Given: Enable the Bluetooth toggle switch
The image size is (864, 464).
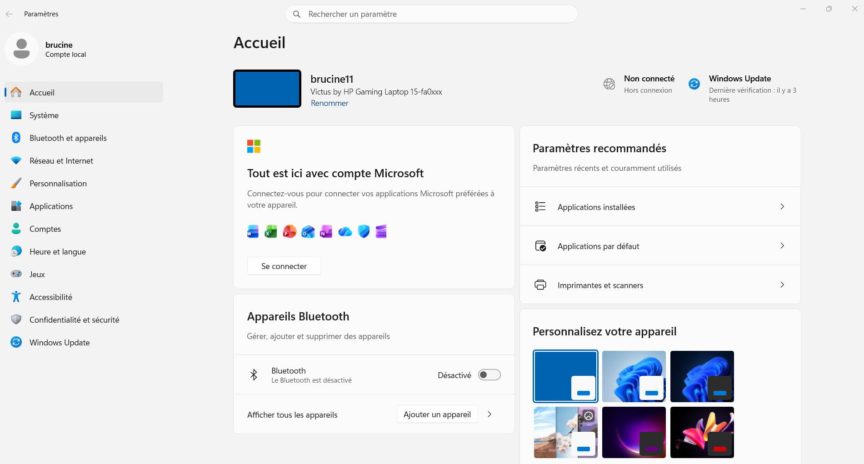Looking at the screenshot, I should point(489,375).
